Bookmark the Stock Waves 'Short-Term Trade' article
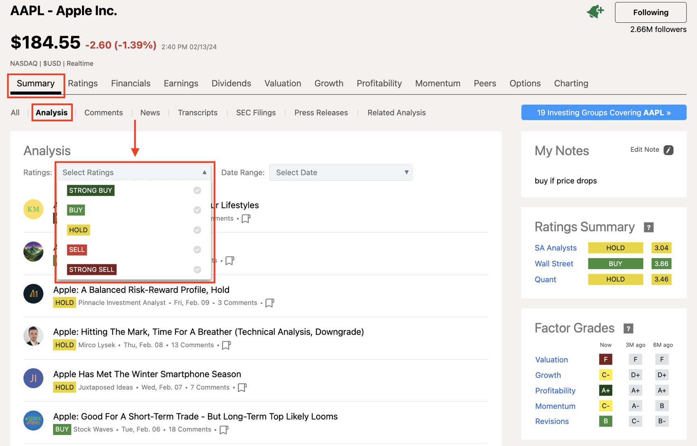 (224, 429)
